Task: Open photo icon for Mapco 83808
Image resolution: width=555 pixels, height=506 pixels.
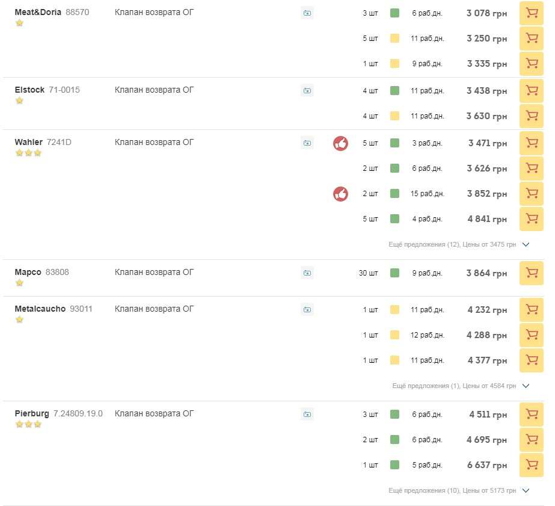Action: (x=307, y=273)
